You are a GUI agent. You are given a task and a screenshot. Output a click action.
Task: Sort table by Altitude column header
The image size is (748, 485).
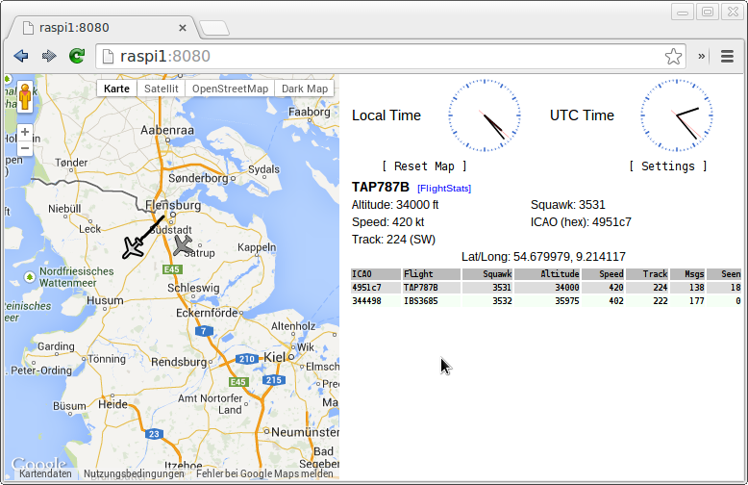pyautogui.click(x=547, y=274)
